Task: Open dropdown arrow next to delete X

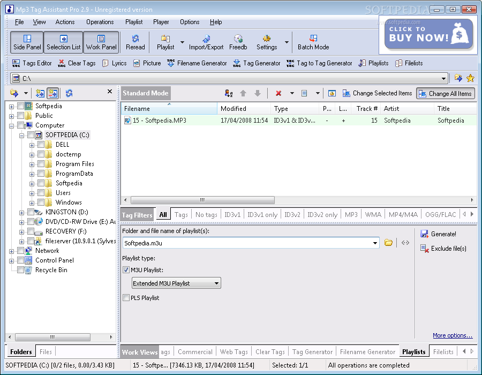Action: [x=292, y=93]
